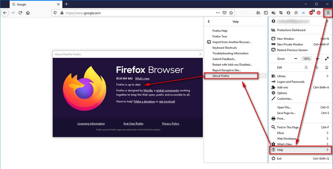Viewport: 333px width, 169px height.
Task: Follow the Mozilla link
Action: tap(148, 90)
